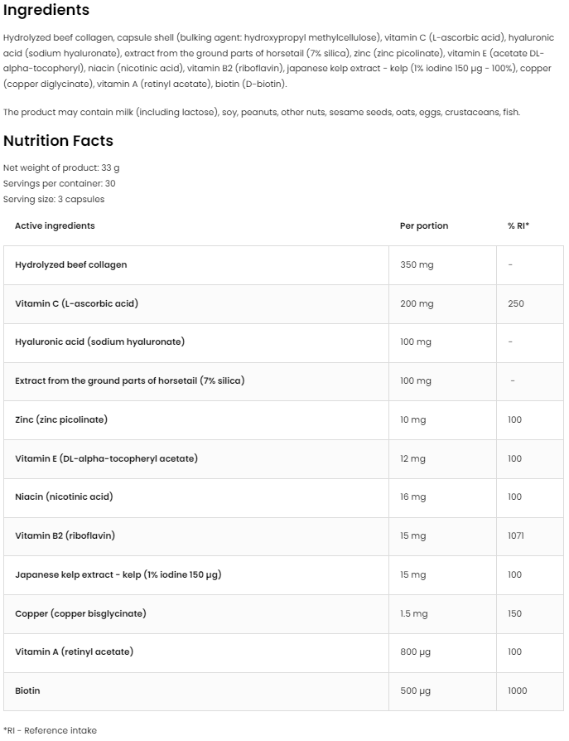The image size is (569, 741).
Task: Click the Biotin row label
Action: pos(27,690)
